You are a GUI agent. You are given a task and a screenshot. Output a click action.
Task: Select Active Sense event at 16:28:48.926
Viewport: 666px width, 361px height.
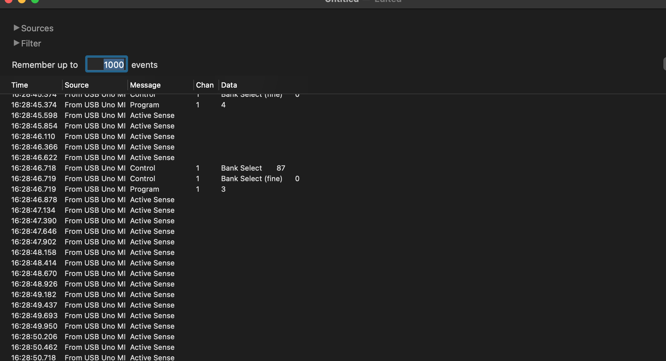152,284
